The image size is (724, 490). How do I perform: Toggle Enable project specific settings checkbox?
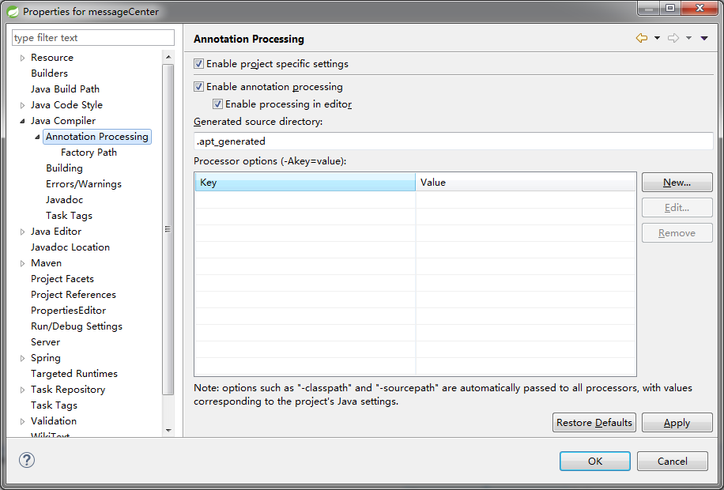click(x=198, y=64)
